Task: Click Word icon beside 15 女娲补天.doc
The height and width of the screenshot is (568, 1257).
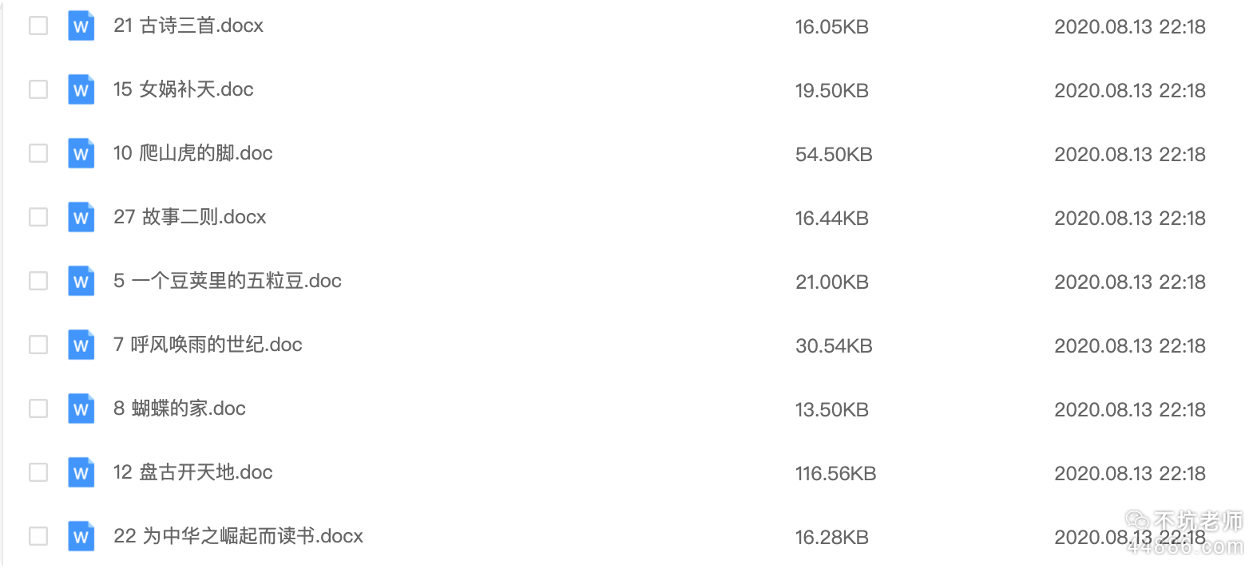Action: coord(81,90)
